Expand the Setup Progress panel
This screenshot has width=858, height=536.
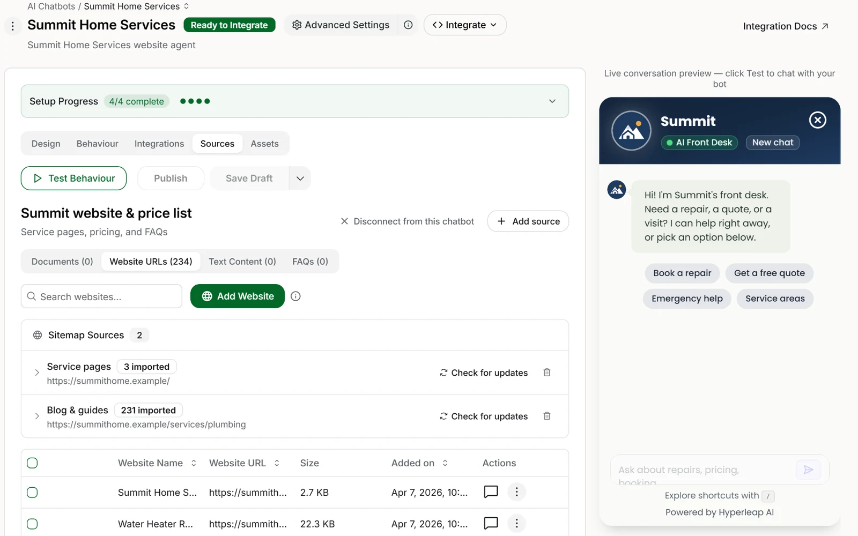pos(552,101)
